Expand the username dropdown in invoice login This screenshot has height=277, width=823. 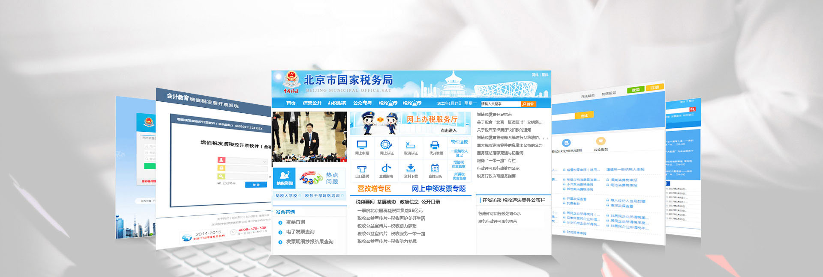coord(264,162)
